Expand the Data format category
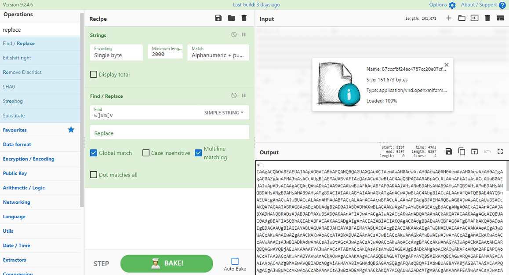The width and height of the screenshot is (509, 275). pos(40,144)
